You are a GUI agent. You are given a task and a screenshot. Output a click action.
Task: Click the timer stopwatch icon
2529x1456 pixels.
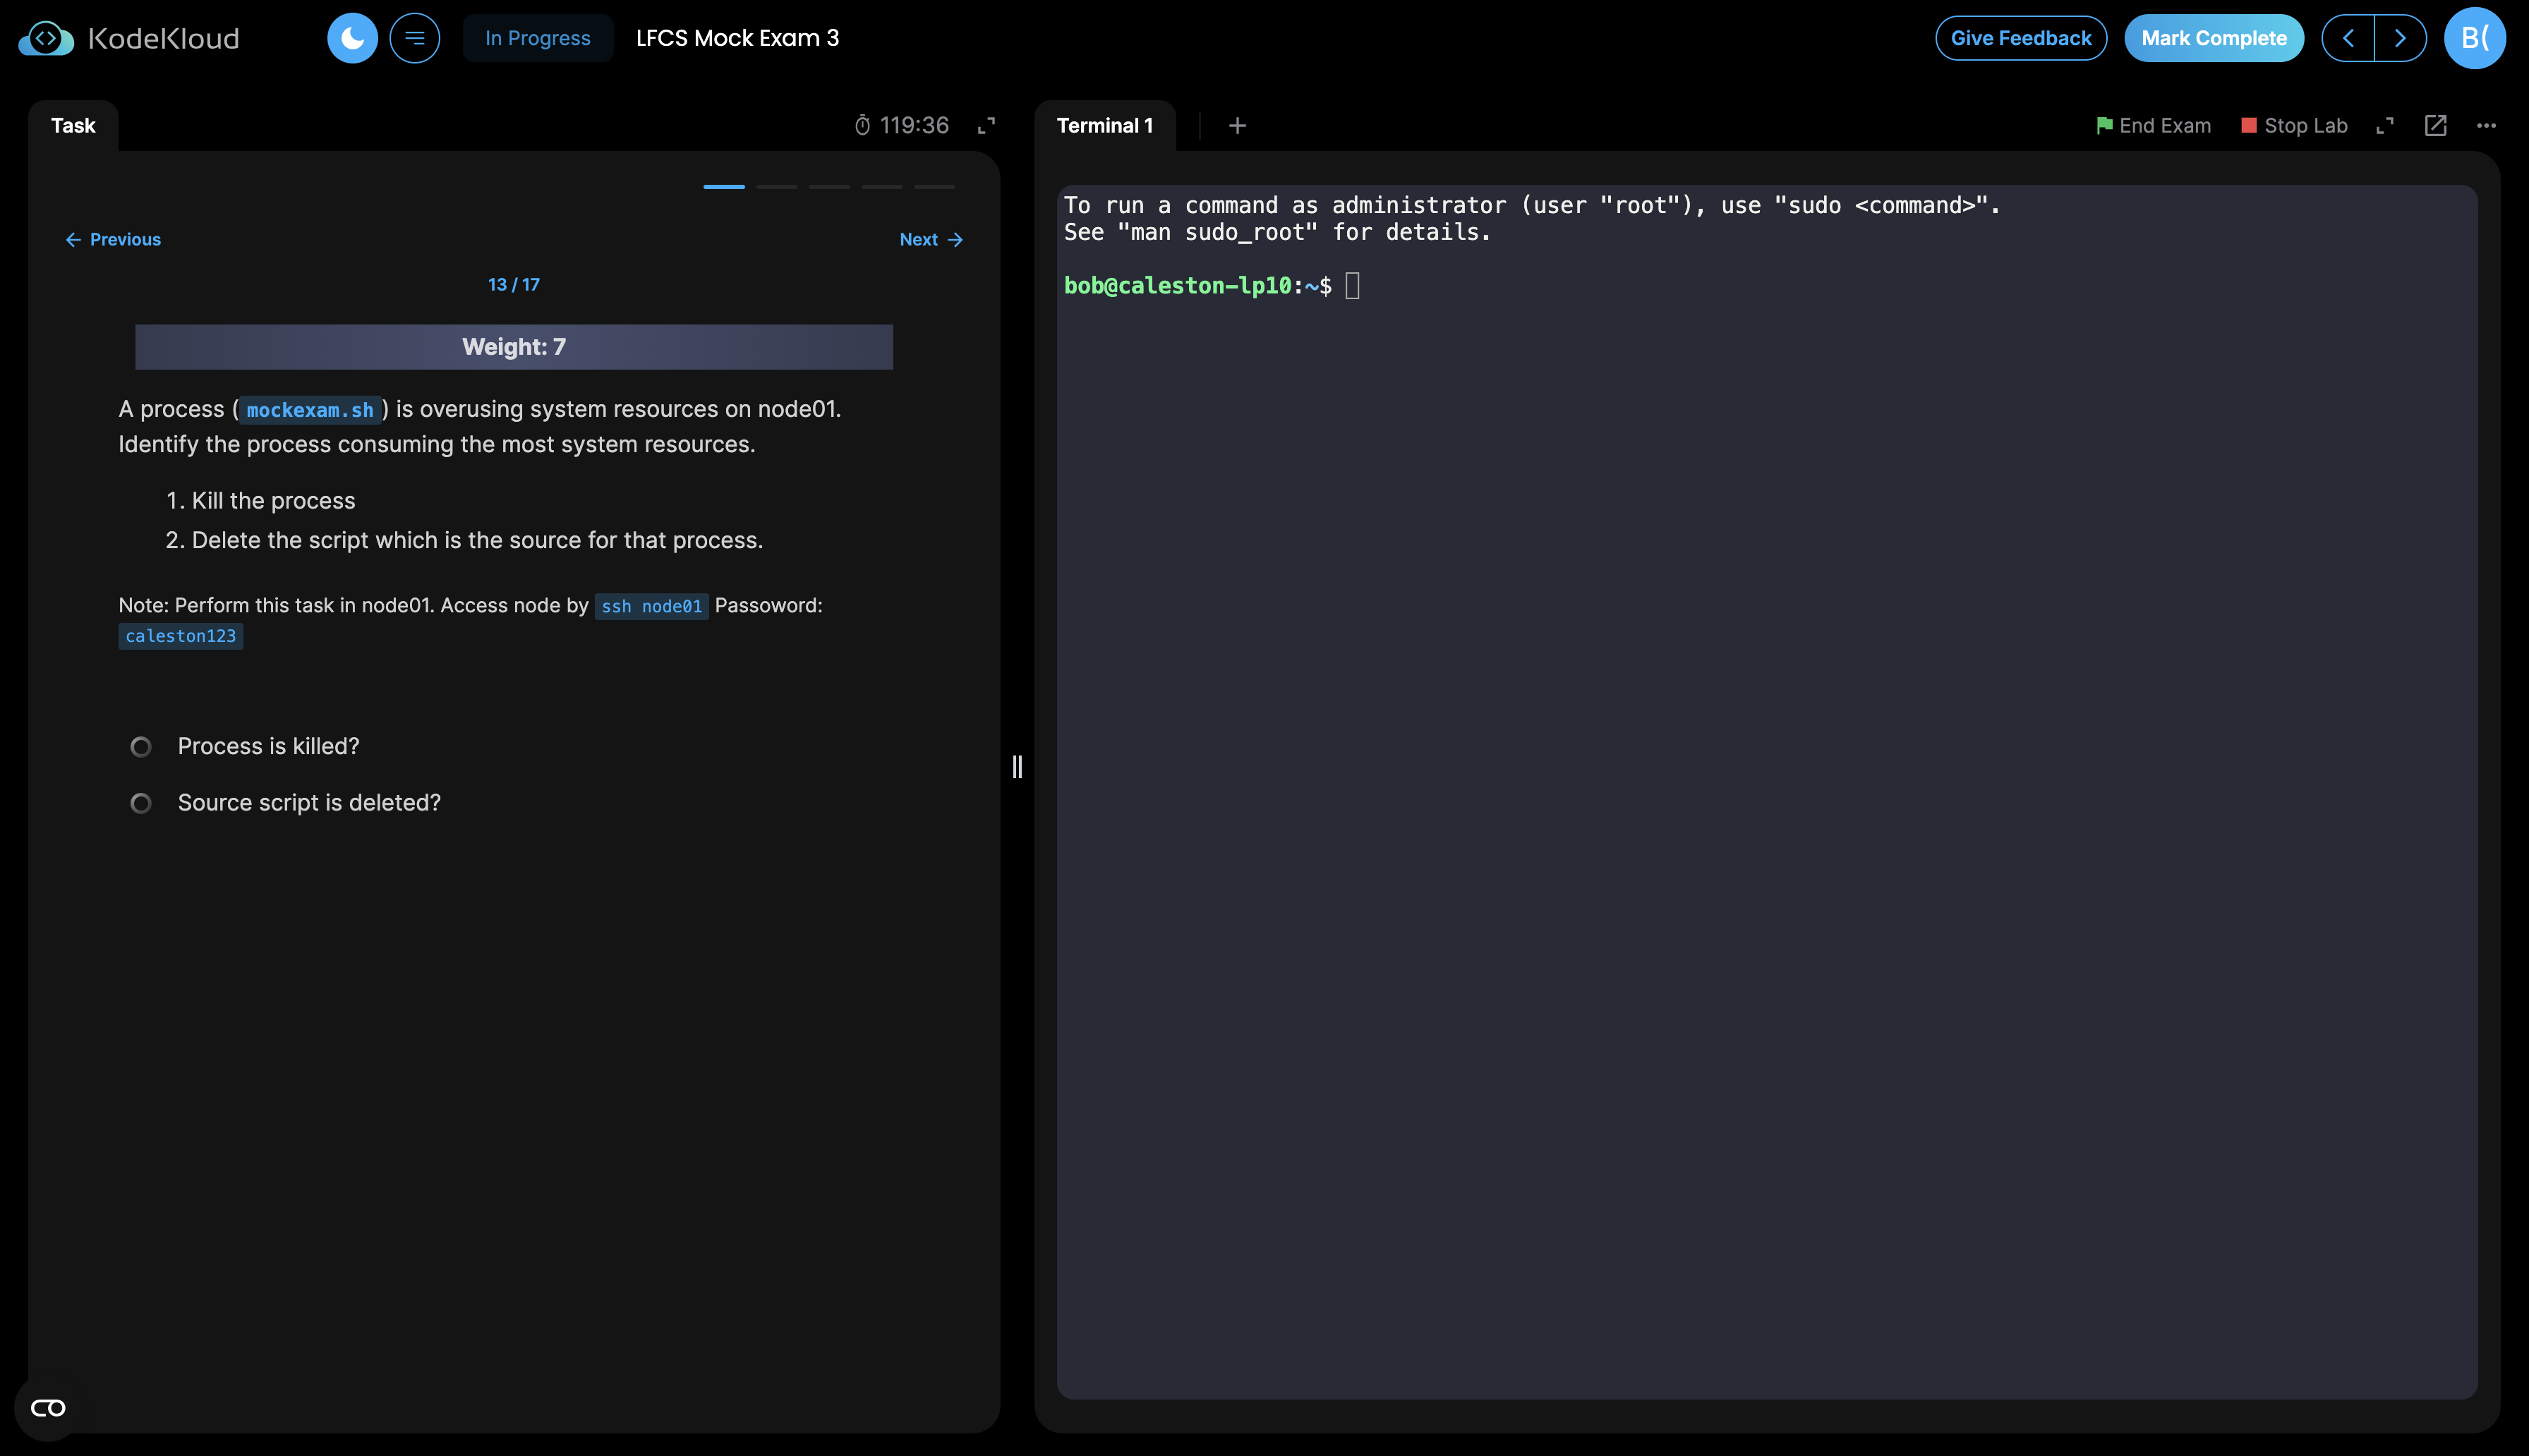tap(862, 125)
